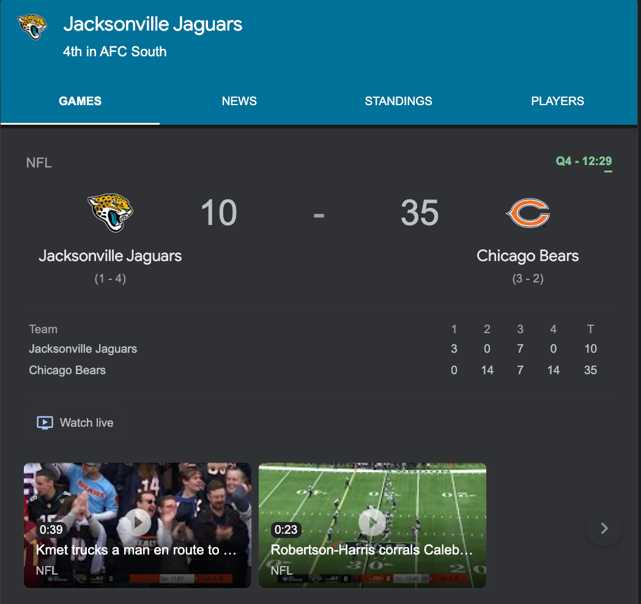Play the Kmet trucks a man video
This screenshot has width=641, height=604.
click(138, 522)
